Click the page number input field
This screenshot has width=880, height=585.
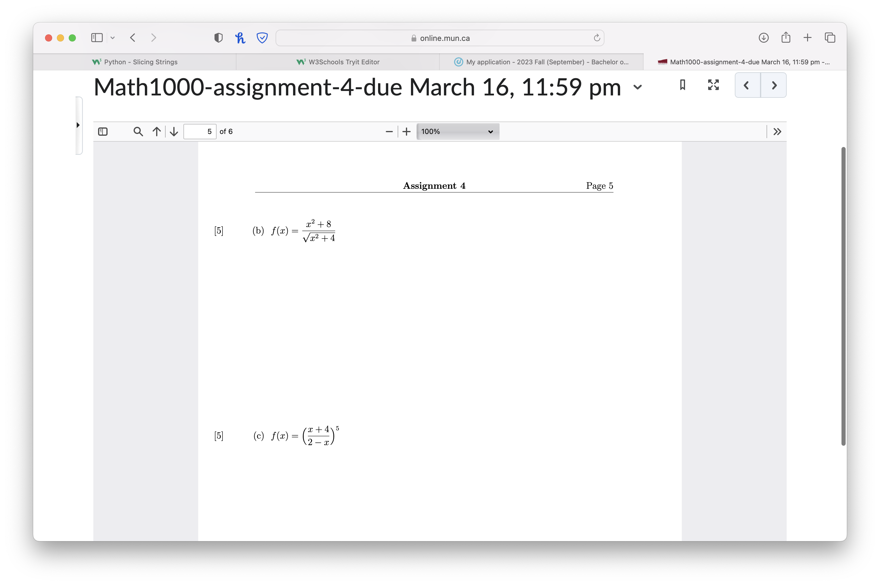point(200,131)
